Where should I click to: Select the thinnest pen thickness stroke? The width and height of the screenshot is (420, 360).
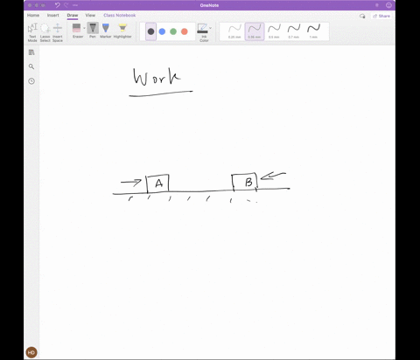pos(234,31)
